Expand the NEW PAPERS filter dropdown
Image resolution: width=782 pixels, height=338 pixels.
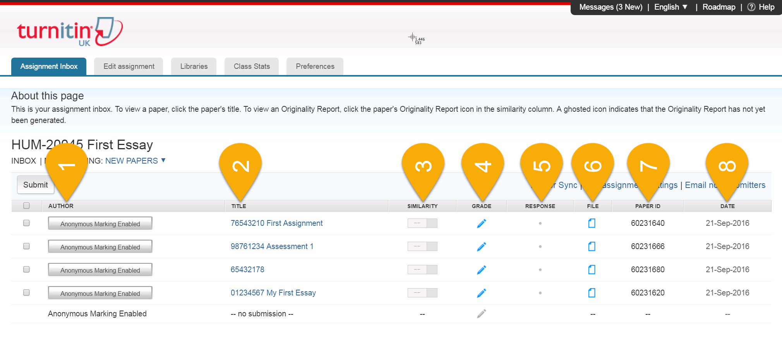point(135,160)
